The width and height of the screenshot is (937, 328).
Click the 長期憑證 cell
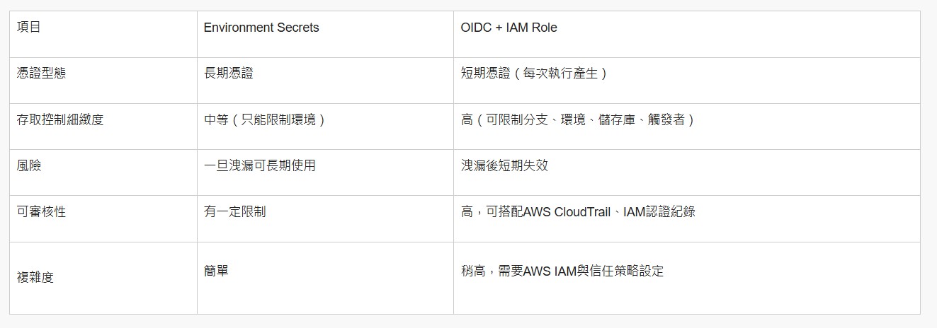[x=325, y=80]
